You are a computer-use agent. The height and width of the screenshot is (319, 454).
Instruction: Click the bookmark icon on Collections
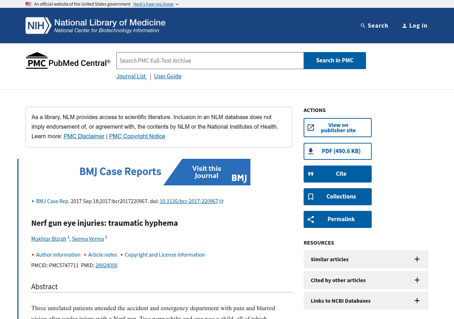click(x=311, y=197)
